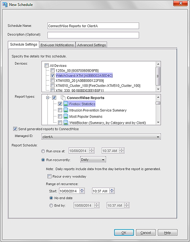Click the WebBlocker report page icon
Viewport: 190px width, 242px height.
(66, 122)
